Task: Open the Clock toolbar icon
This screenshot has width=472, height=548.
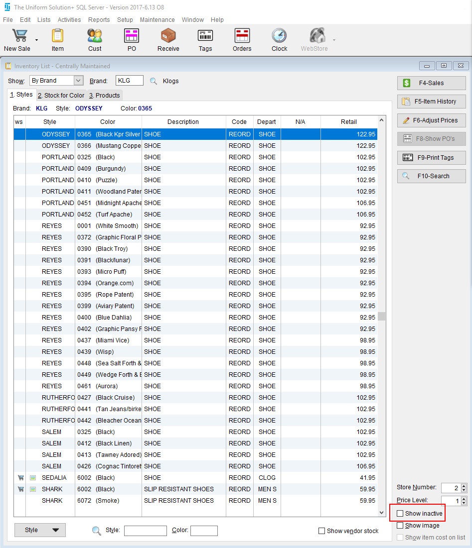Action: [279, 36]
